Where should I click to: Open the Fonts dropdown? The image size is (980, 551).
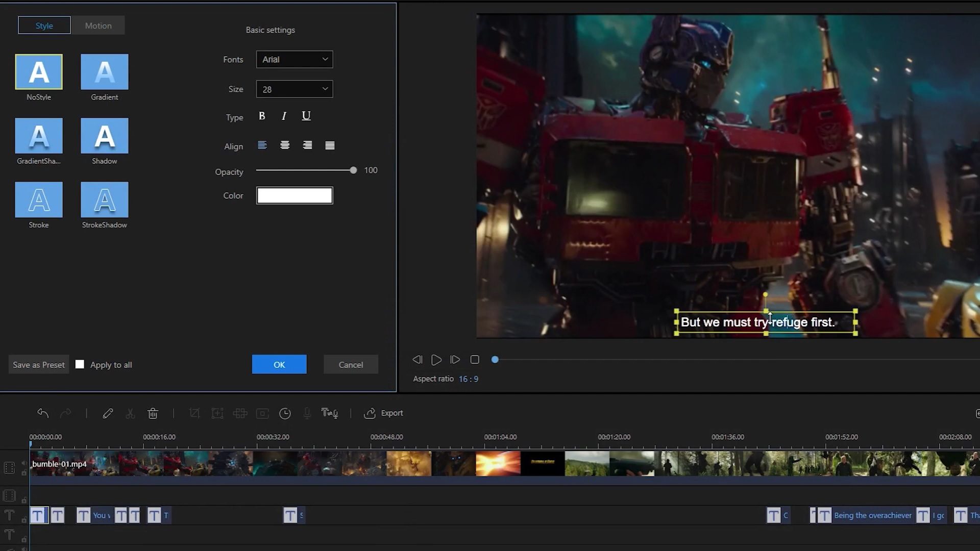[x=294, y=59]
